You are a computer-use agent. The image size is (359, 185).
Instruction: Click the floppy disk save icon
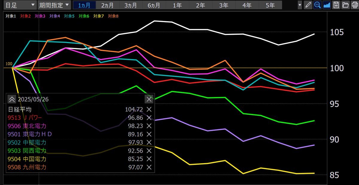click(x=336, y=5)
